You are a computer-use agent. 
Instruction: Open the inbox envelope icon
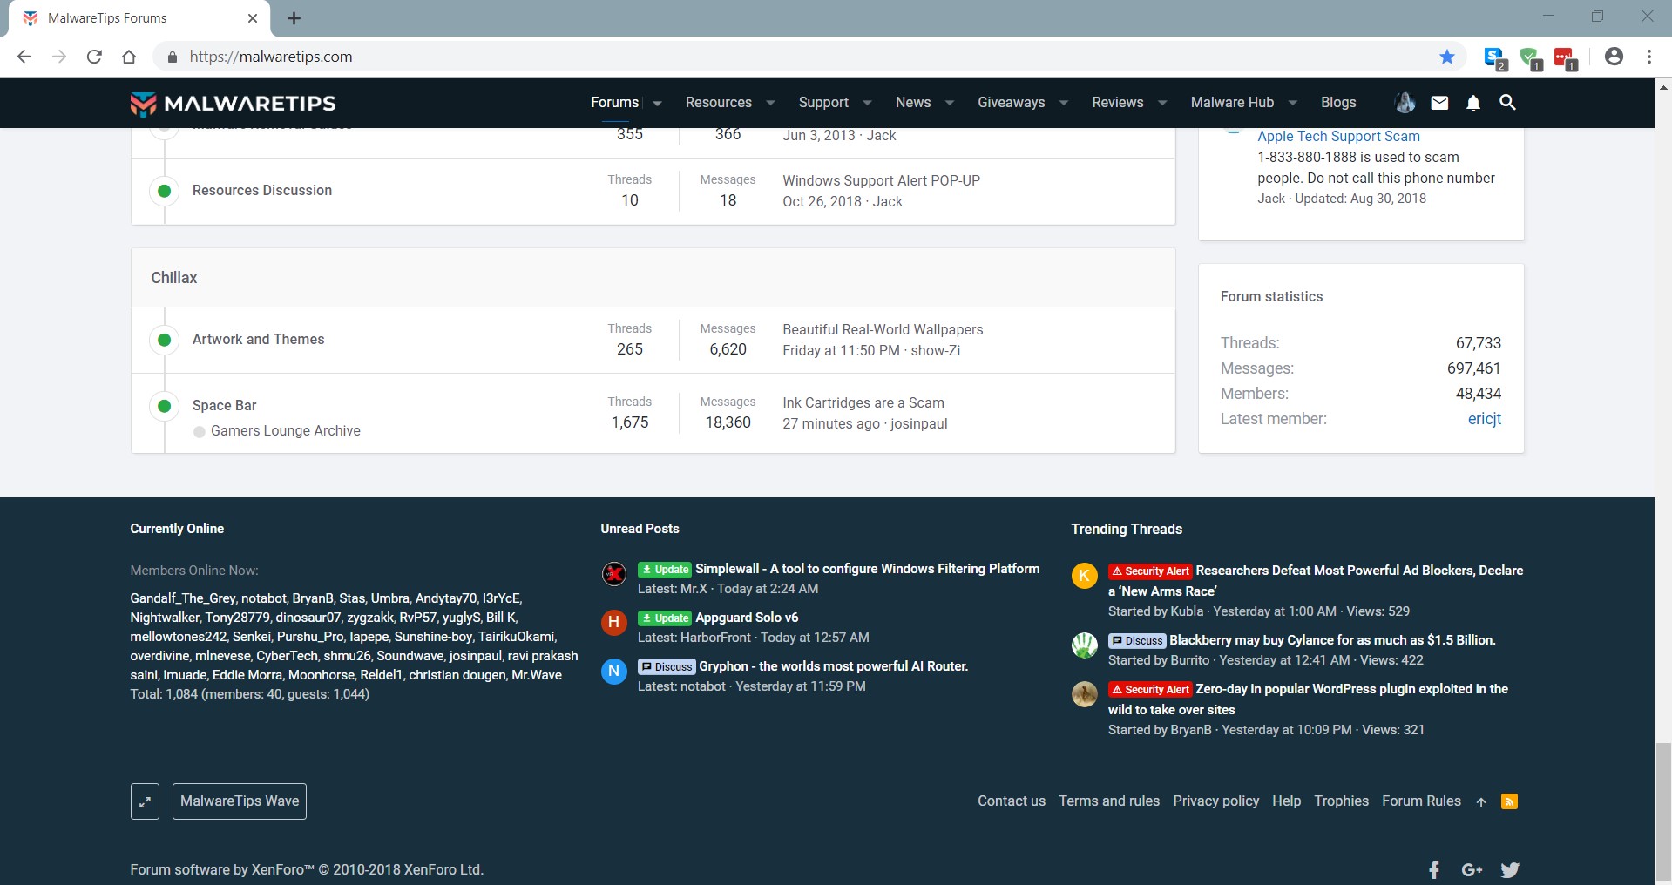[1439, 103]
